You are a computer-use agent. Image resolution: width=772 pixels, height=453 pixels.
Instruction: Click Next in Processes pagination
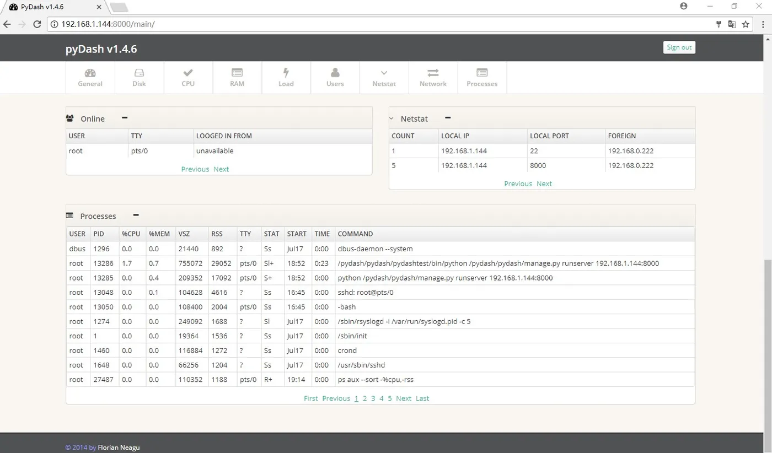[404, 398]
